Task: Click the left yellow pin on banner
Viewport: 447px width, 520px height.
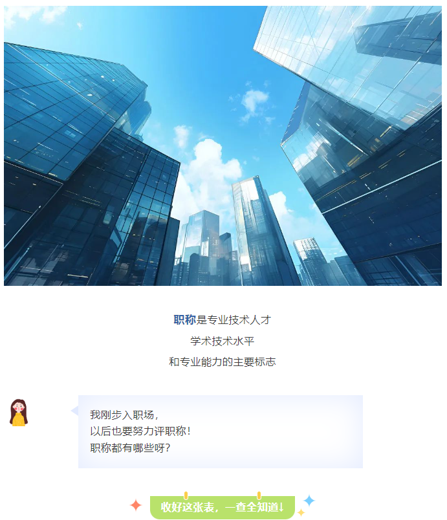Action: pyautogui.click(x=186, y=495)
